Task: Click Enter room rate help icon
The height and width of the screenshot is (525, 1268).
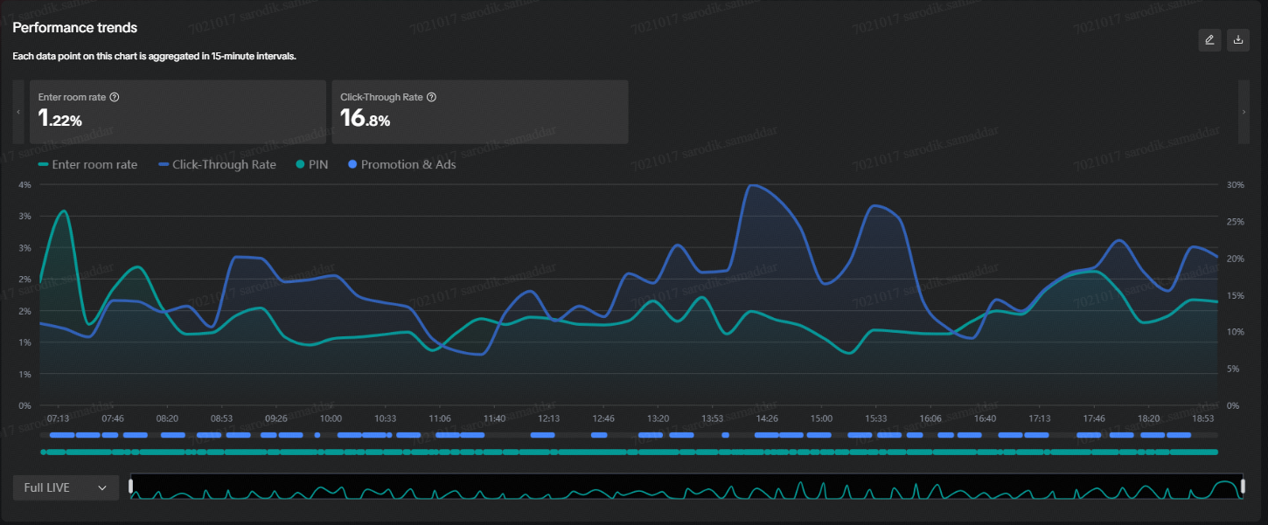Action: pos(115,97)
